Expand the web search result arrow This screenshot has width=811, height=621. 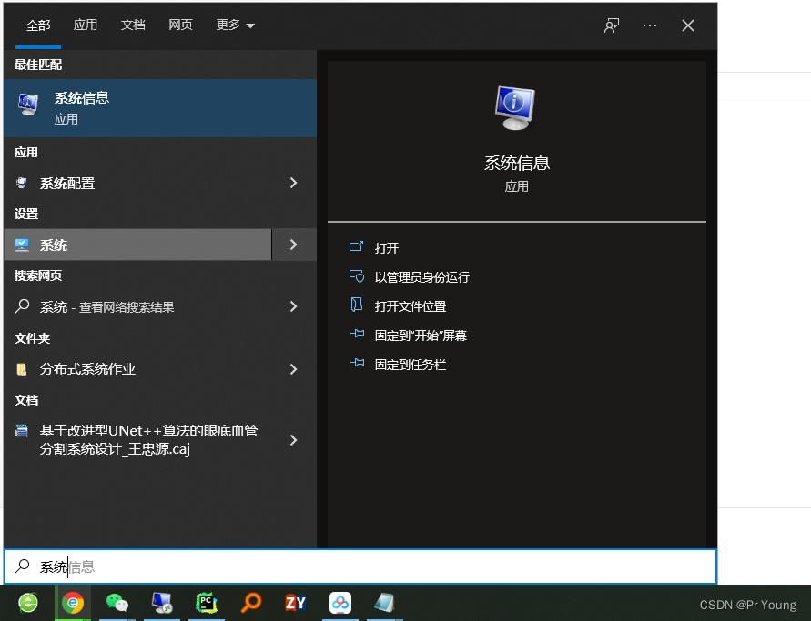pyautogui.click(x=294, y=307)
